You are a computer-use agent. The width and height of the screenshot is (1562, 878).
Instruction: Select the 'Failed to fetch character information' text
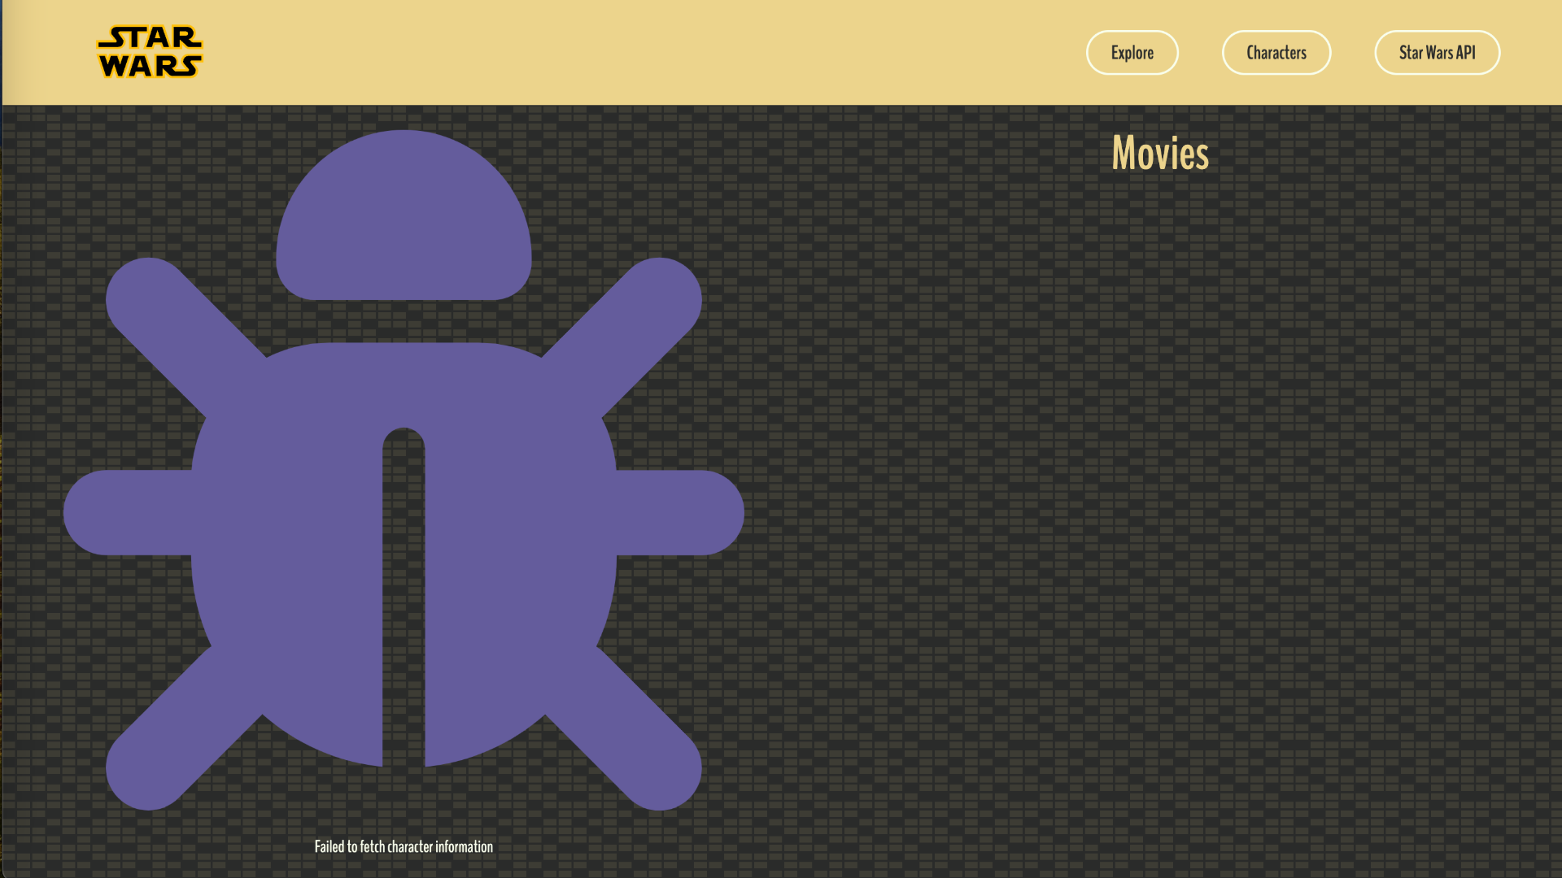pyautogui.click(x=404, y=846)
